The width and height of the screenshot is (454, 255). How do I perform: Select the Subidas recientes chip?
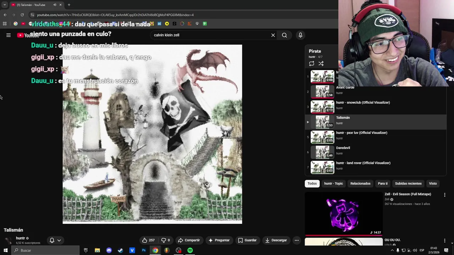click(x=408, y=183)
